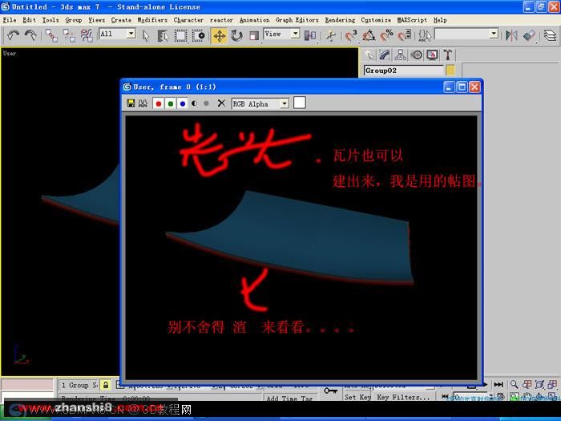Viewport: 561px width, 421px height.
Task: Open the File menu
Action: click(10, 20)
